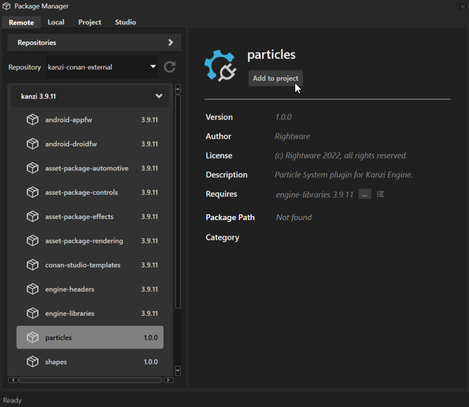Click the list icon beside engine-libraries requirement

pos(380,193)
